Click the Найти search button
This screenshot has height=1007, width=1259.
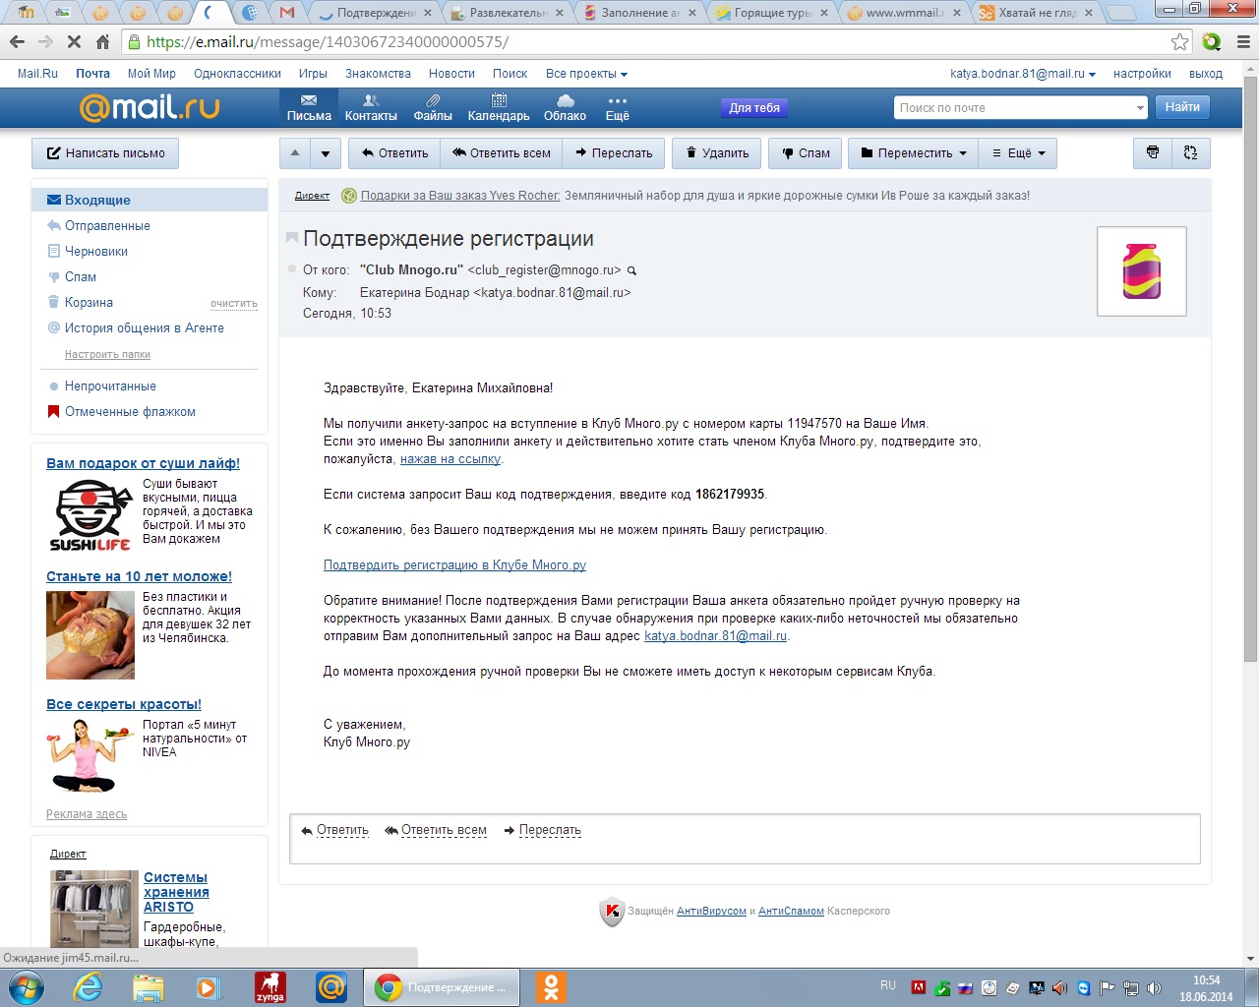point(1182,107)
